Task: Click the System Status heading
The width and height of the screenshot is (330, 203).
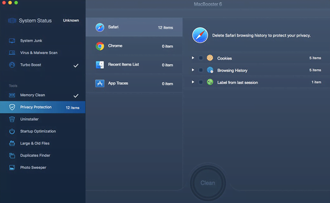Action: (36, 21)
